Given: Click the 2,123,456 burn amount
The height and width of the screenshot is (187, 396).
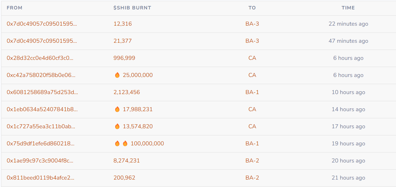Looking at the screenshot, I should point(127,92).
